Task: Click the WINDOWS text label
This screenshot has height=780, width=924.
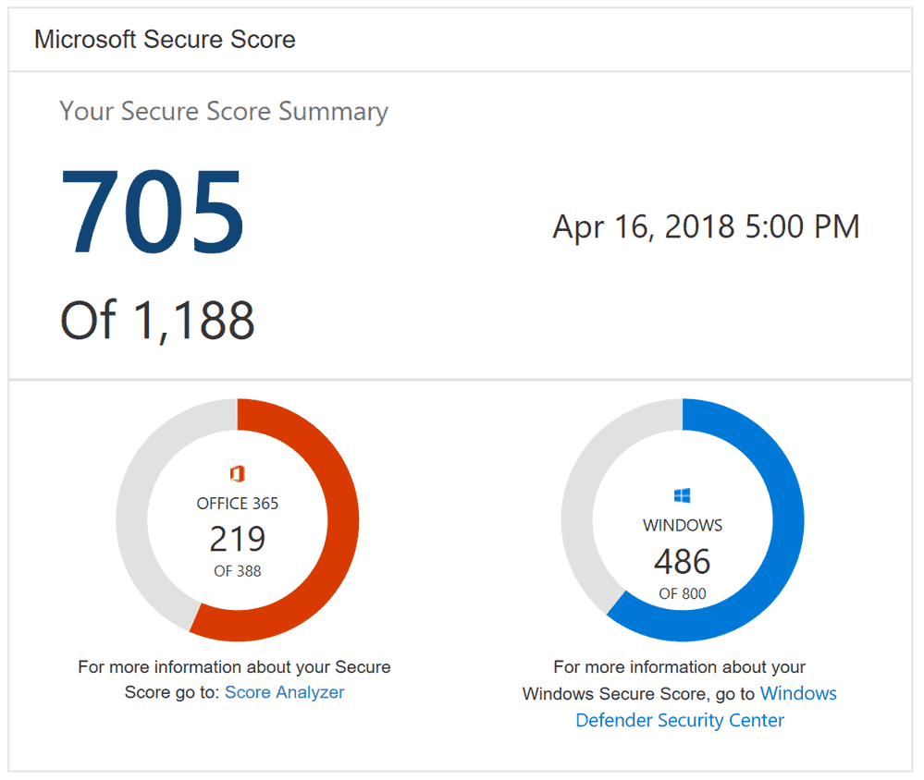Action: tap(682, 525)
